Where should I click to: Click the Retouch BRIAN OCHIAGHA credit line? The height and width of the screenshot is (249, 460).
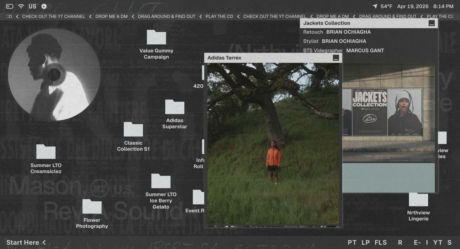click(337, 32)
